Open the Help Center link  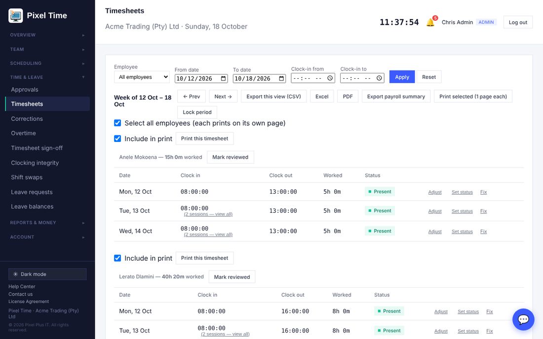pos(22,286)
